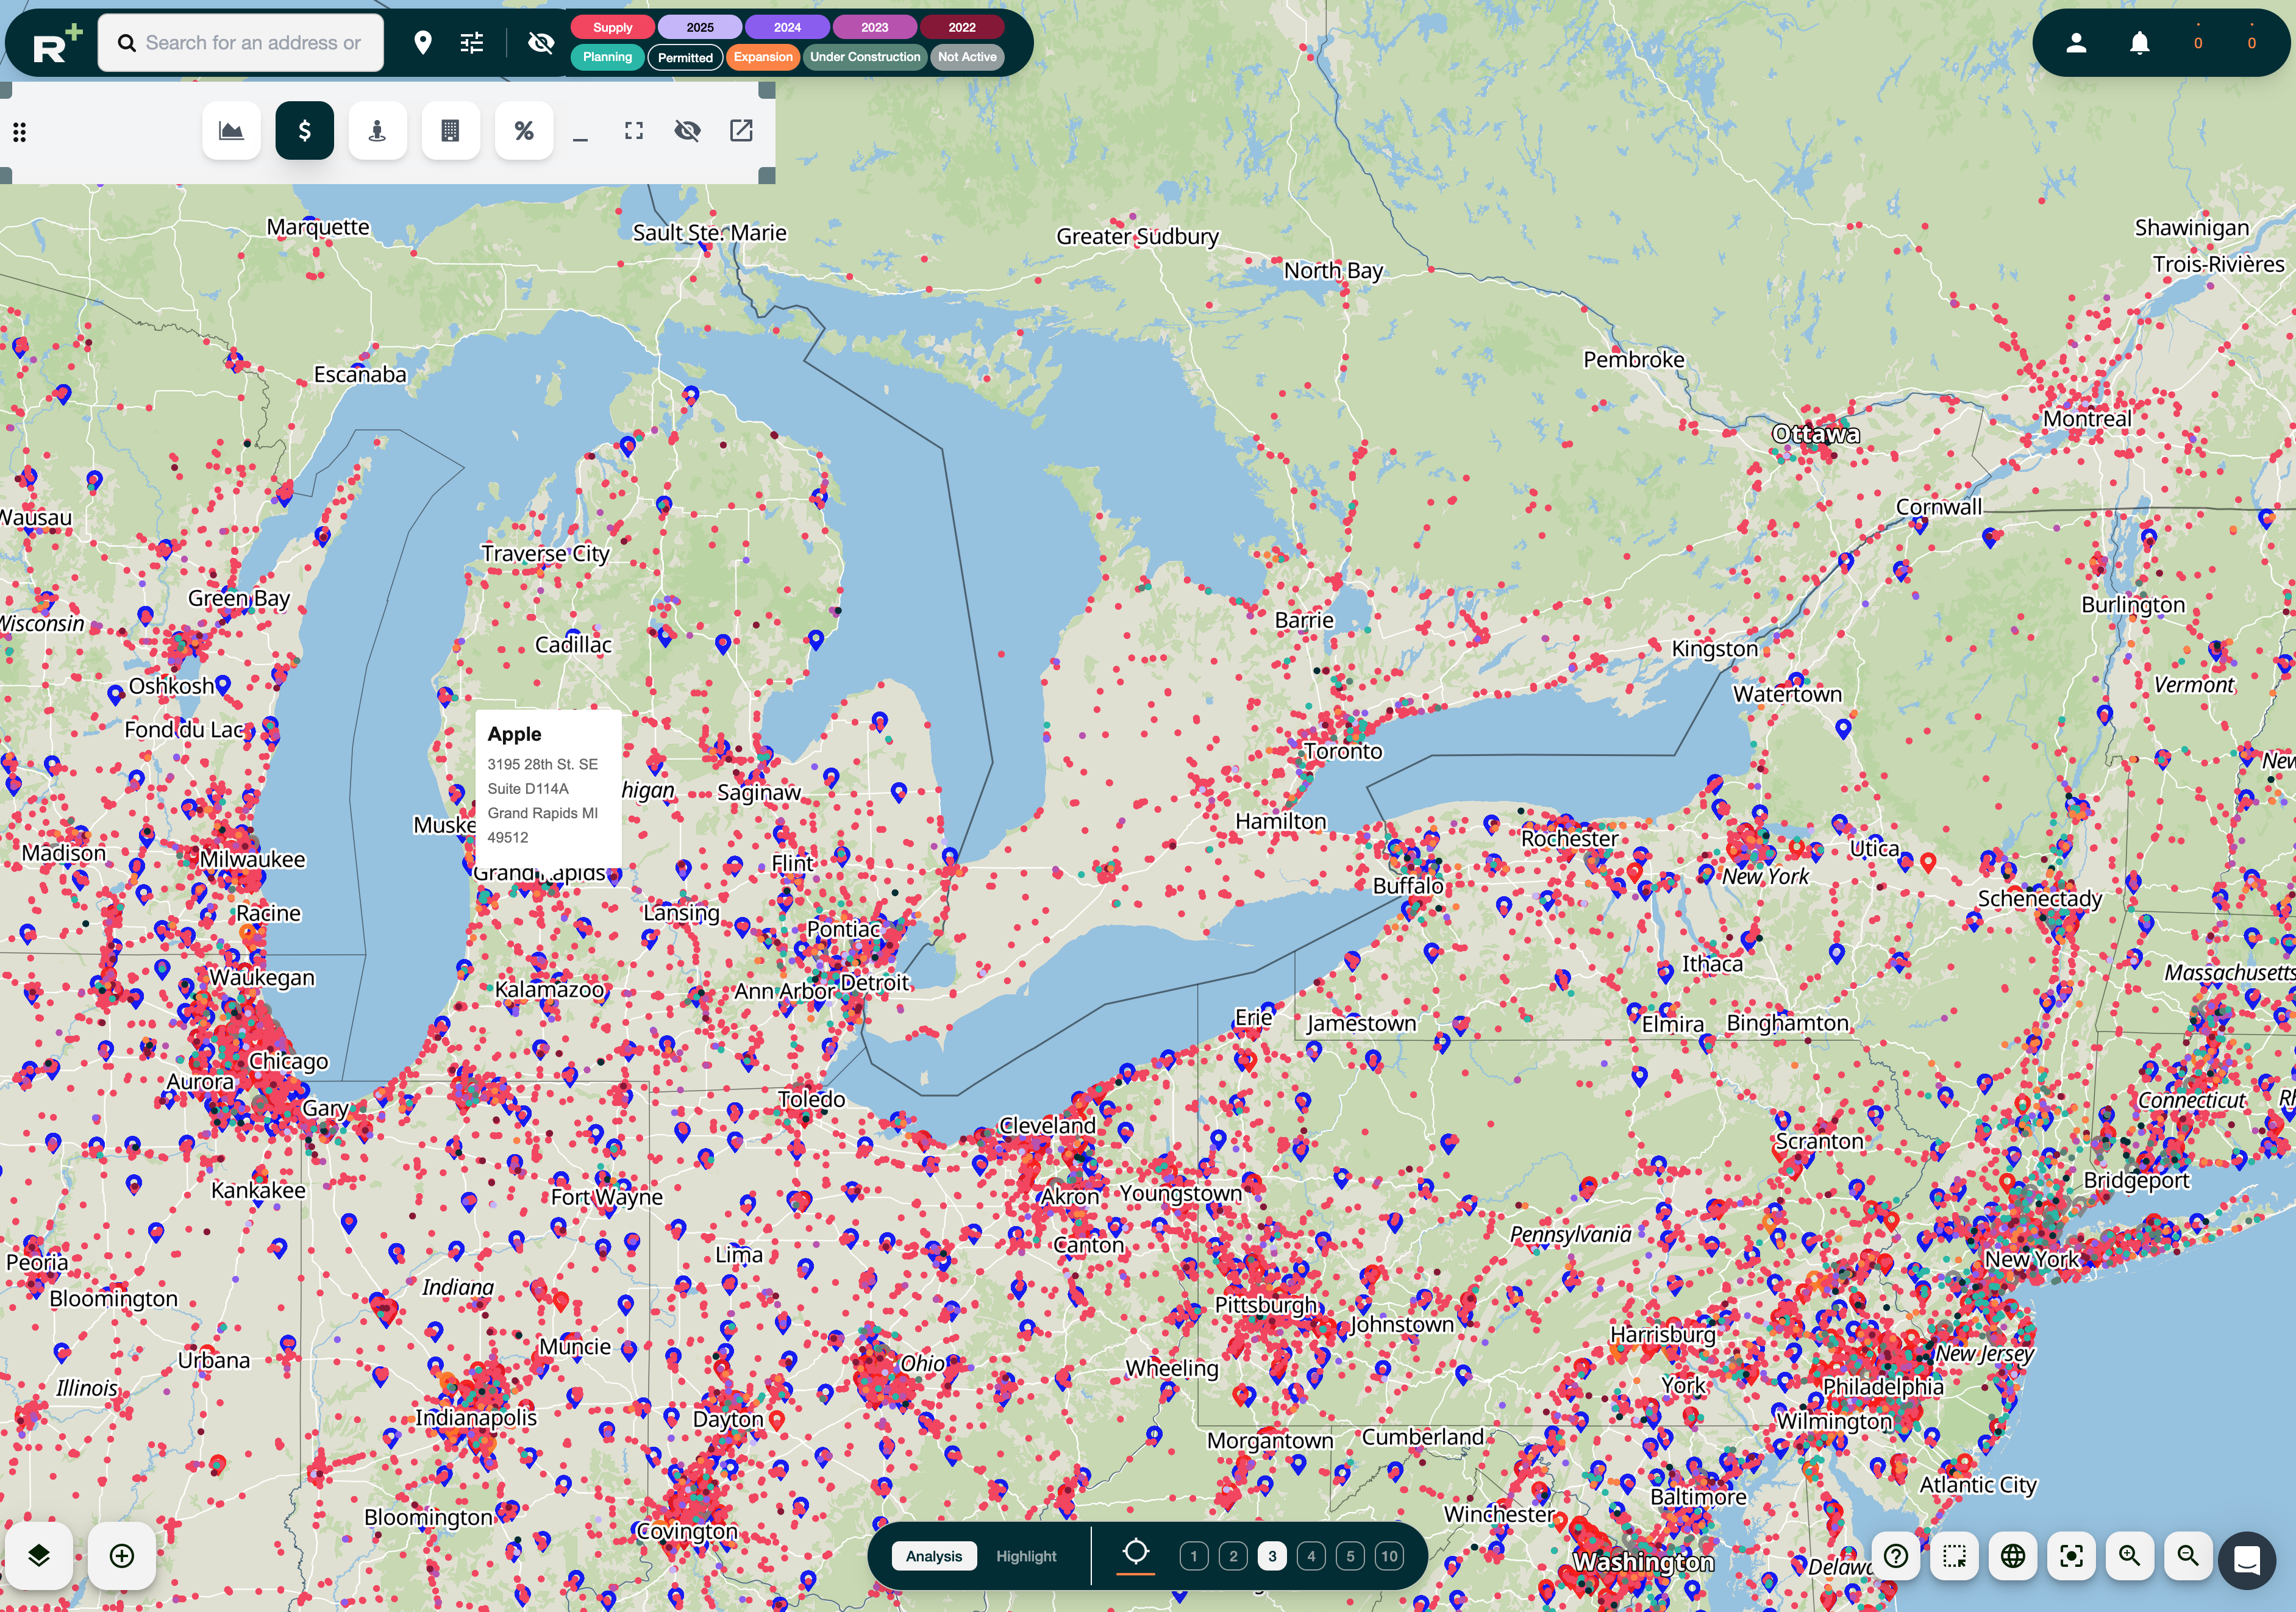This screenshot has height=1612, width=2296.
Task: Select the building panel icon
Action: (450, 131)
